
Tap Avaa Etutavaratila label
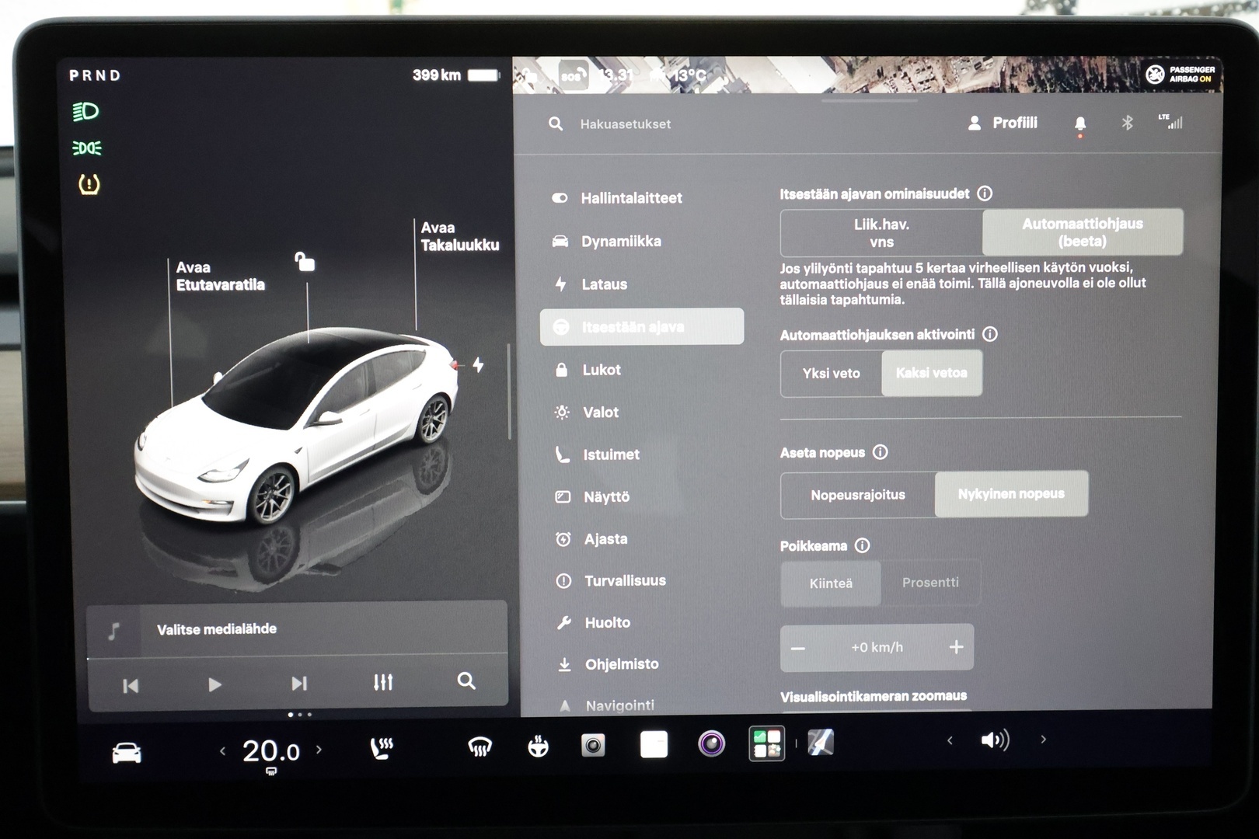pyautogui.click(x=220, y=277)
